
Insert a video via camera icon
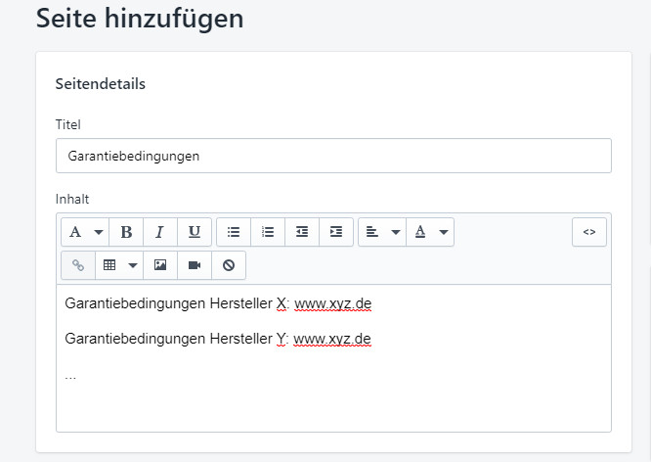tap(195, 265)
